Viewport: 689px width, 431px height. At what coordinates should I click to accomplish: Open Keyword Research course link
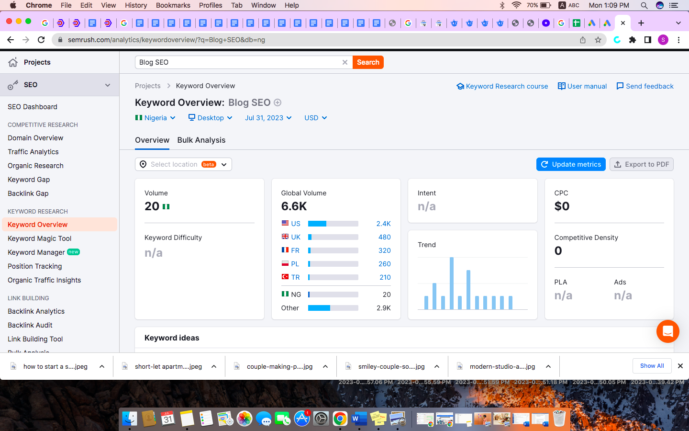click(502, 86)
